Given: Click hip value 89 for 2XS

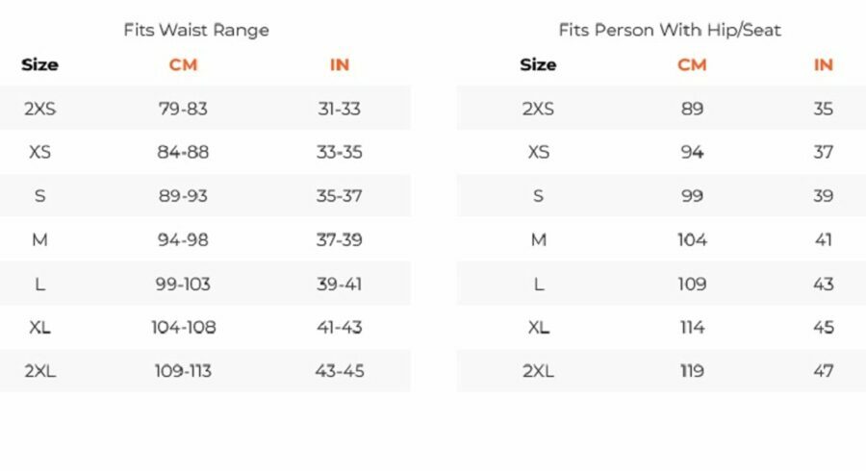Looking at the screenshot, I should click(x=692, y=109).
